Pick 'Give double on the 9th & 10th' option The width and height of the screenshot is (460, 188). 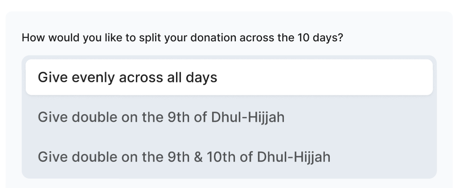pyautogui.click(x=229, y=157)
